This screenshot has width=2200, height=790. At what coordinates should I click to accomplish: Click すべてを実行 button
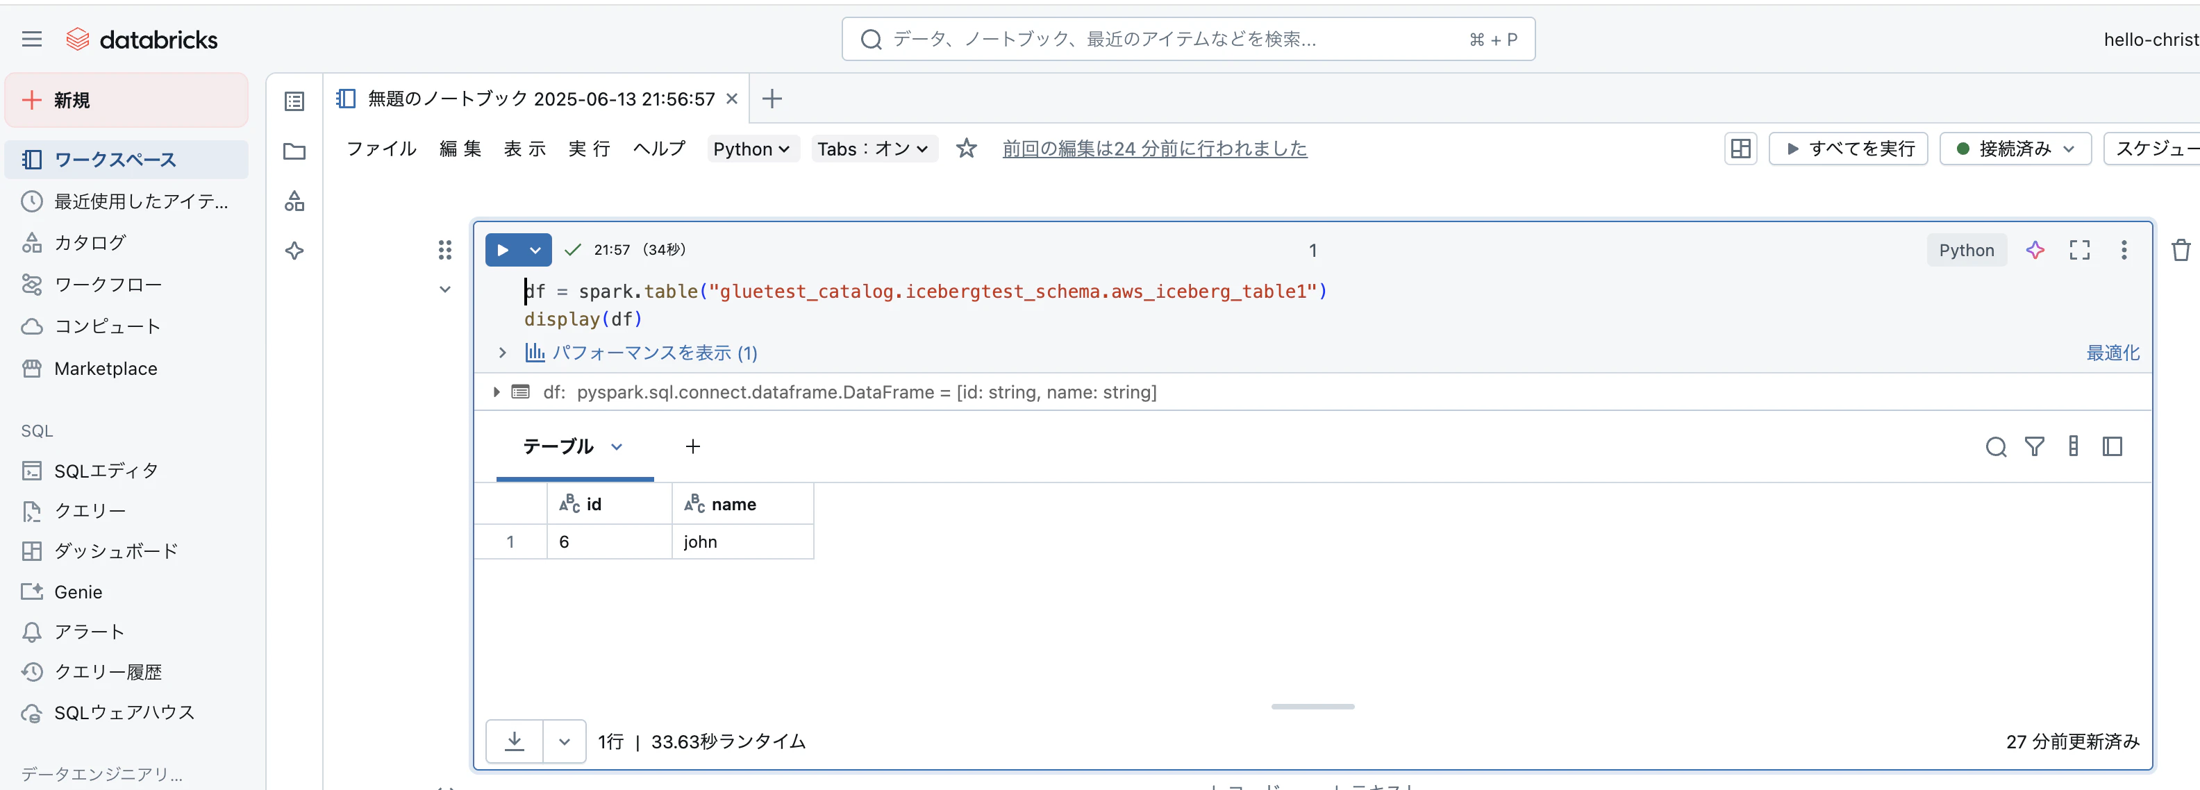coord(1848,149)
